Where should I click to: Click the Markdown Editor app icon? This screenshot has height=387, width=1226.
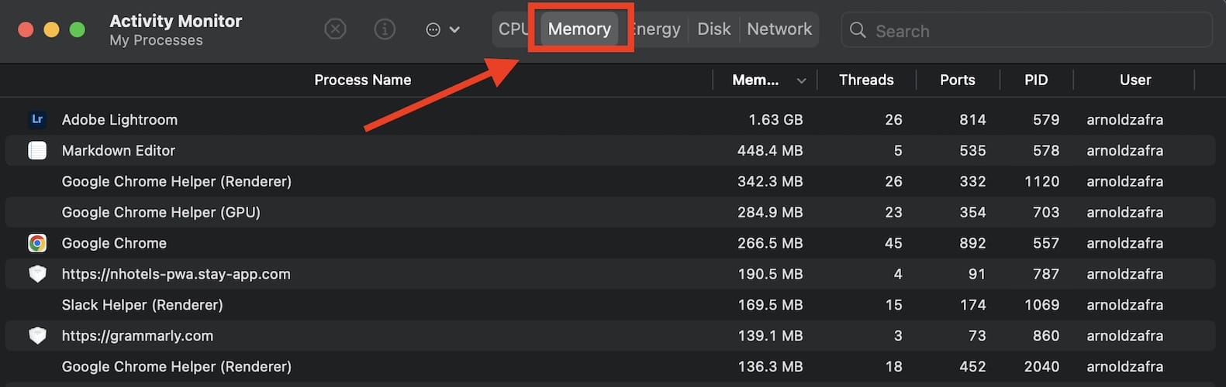[37, 150]
